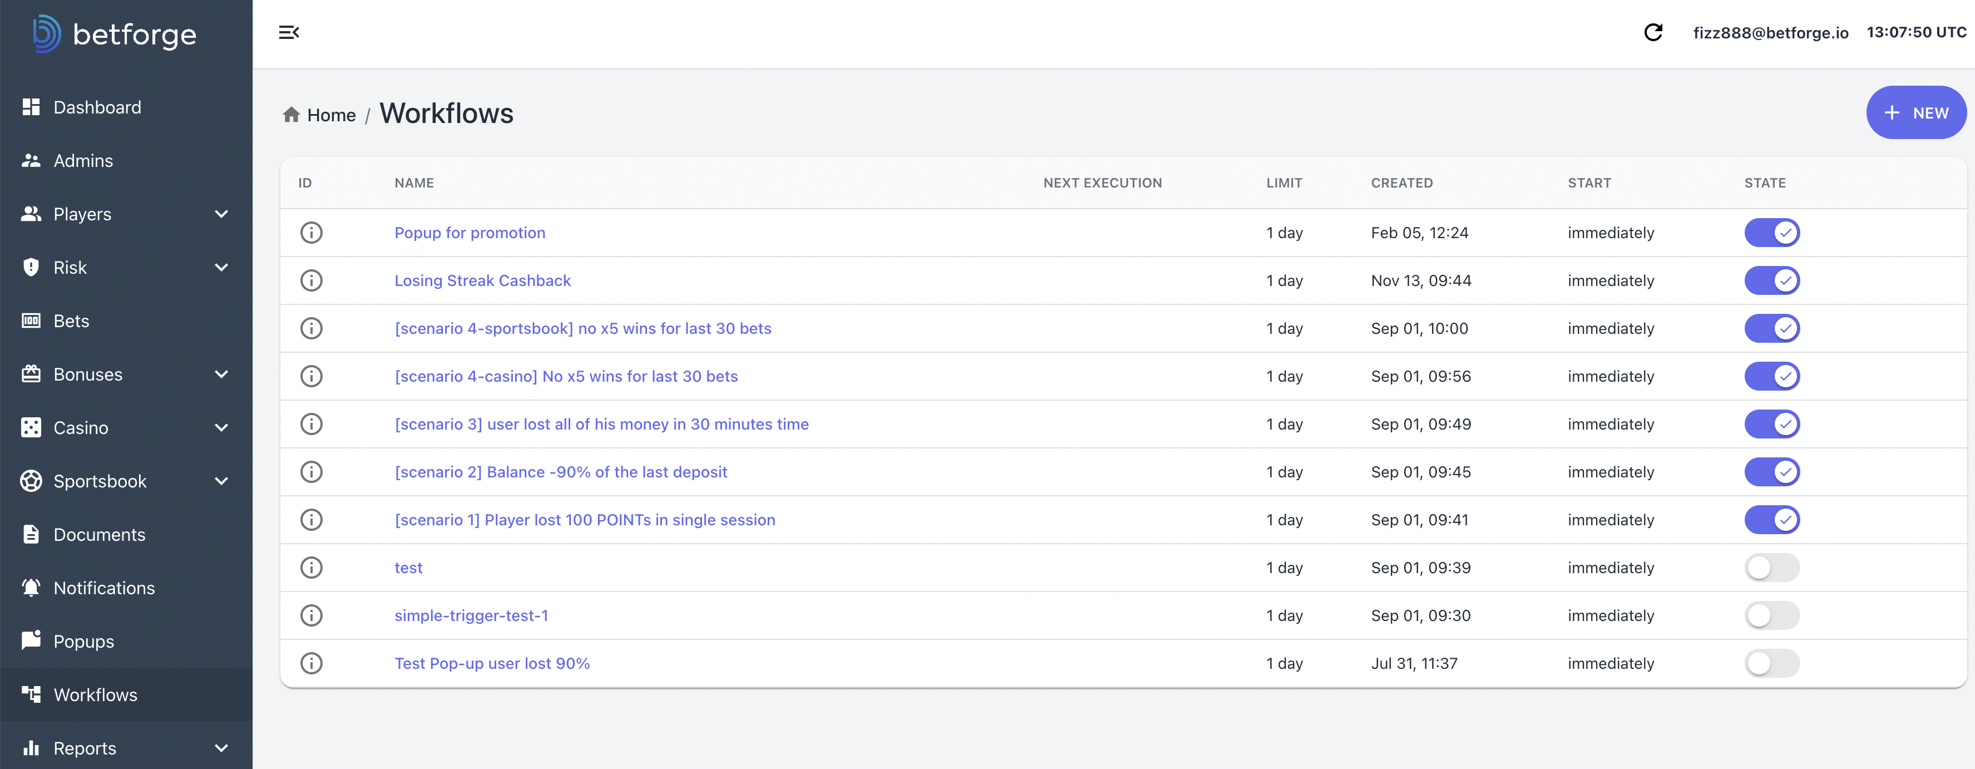The image size is (1975, 769).
Task: Expand the Reports menu chevron
Action: 221,748
